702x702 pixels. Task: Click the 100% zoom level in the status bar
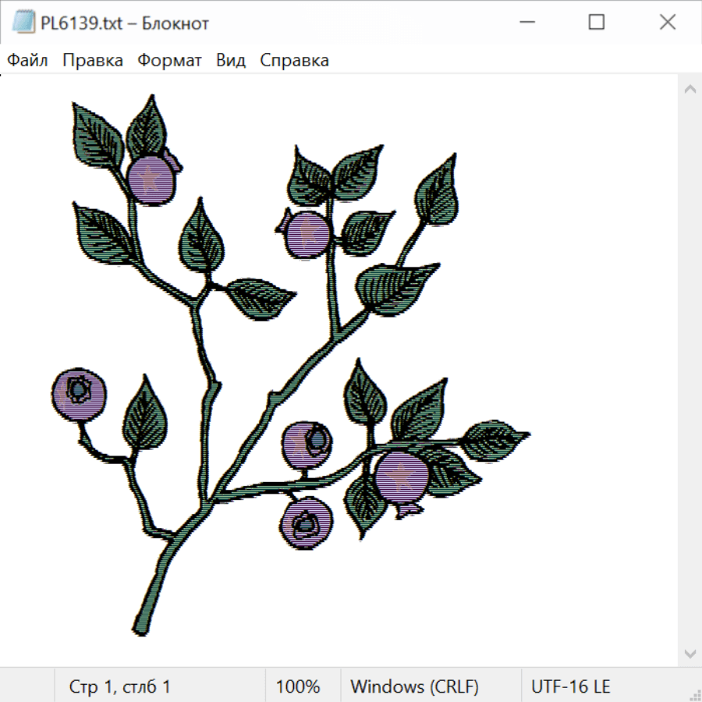pos(298,686)
